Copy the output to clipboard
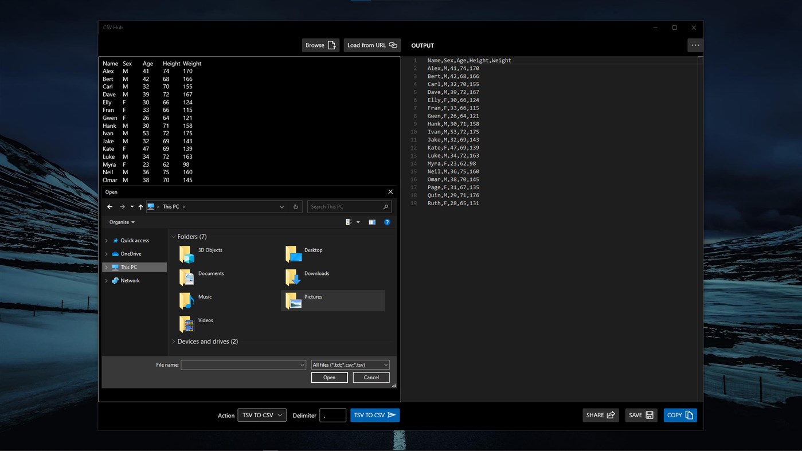The image size is (802, 451). pyautogui.click(x=680, y=415)
